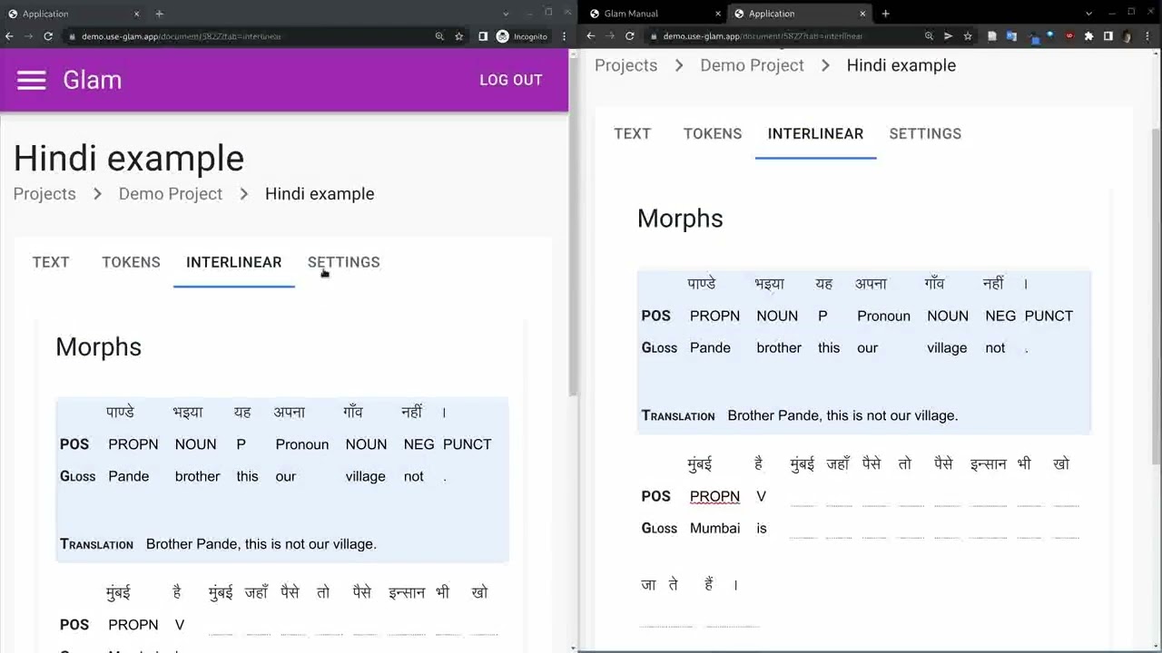Bookmark page with star in right window
This screenshot has width=1162, height=653.
click(968, 36)
